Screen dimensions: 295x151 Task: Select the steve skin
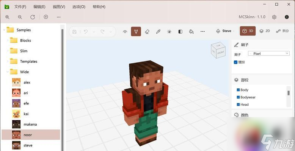[31, 145]
